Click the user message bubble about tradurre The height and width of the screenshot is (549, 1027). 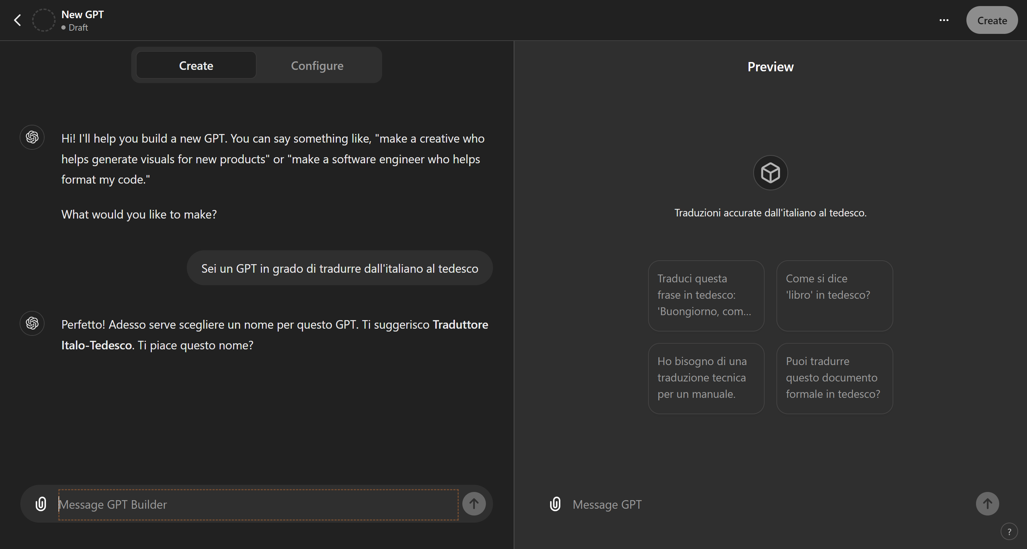coord(339,268)
